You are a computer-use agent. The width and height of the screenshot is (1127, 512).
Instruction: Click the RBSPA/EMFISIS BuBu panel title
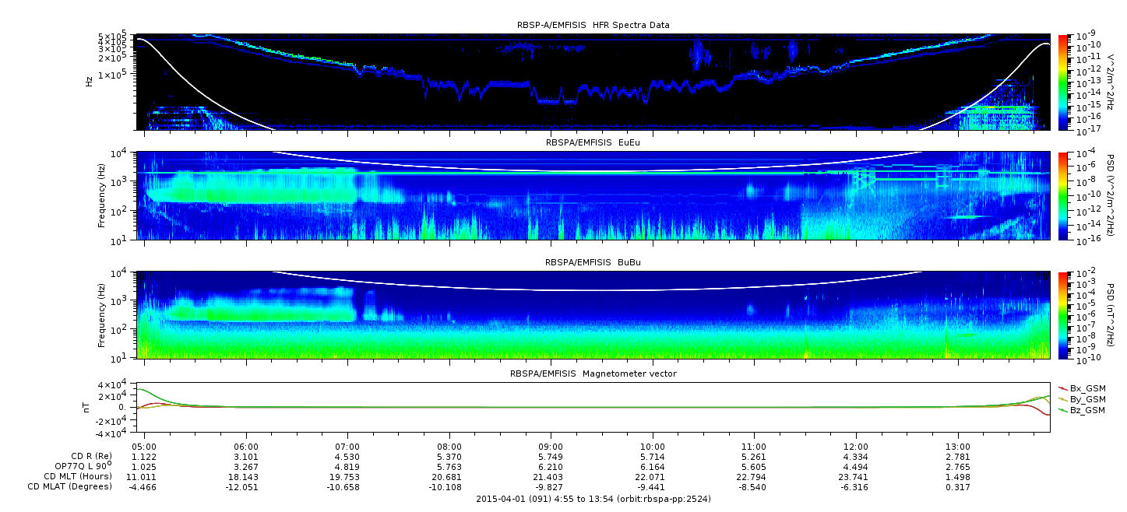[x=593, y=263]
